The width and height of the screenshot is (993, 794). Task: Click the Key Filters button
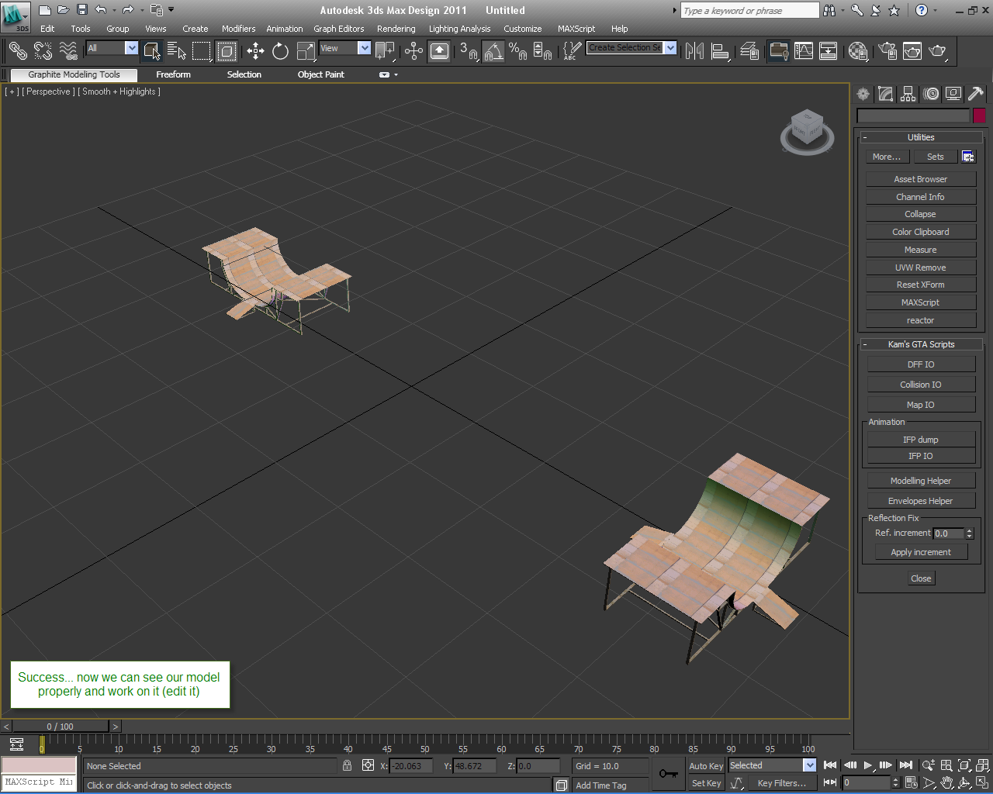point(781,783)
